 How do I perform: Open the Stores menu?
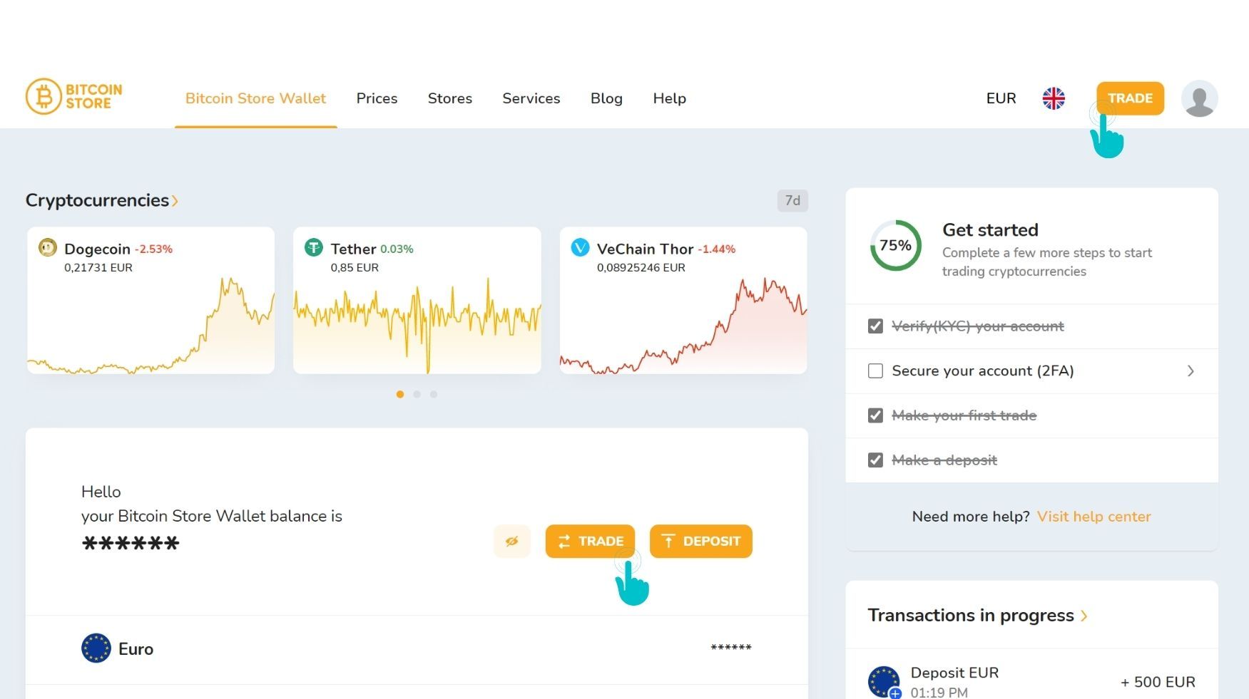pos(450,98)
